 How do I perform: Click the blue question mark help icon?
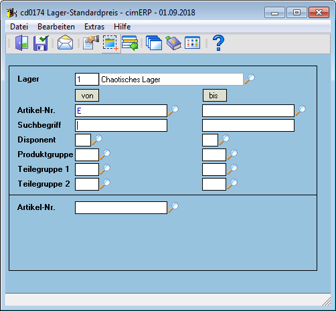point(218,43)
